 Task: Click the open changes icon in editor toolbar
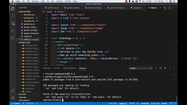165,8
